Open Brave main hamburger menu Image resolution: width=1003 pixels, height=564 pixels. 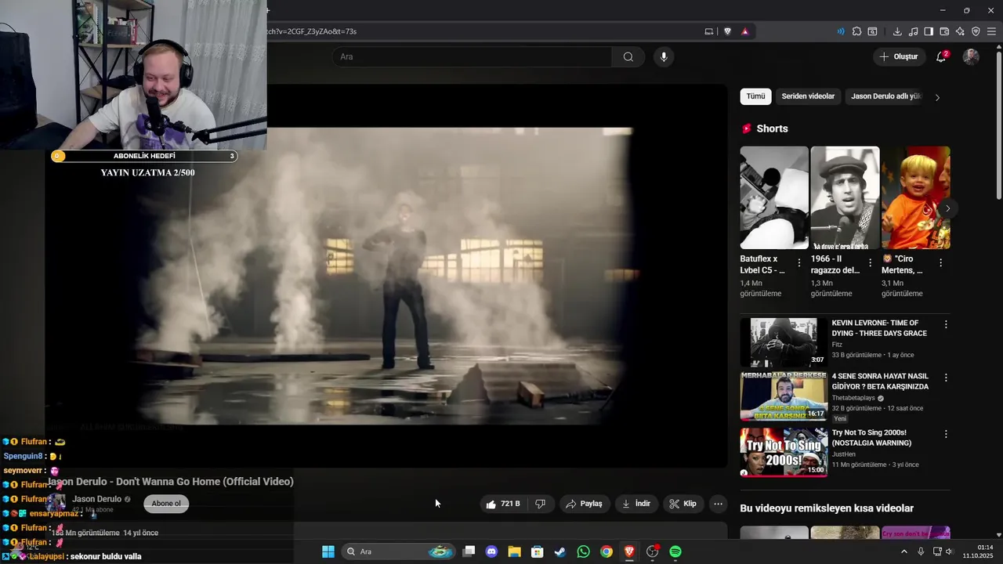(x=991, y=31)
